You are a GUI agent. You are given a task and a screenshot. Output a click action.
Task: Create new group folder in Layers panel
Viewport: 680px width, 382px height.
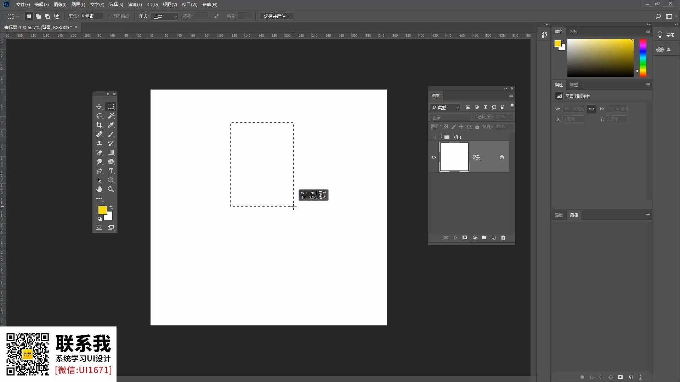(484, 238)
